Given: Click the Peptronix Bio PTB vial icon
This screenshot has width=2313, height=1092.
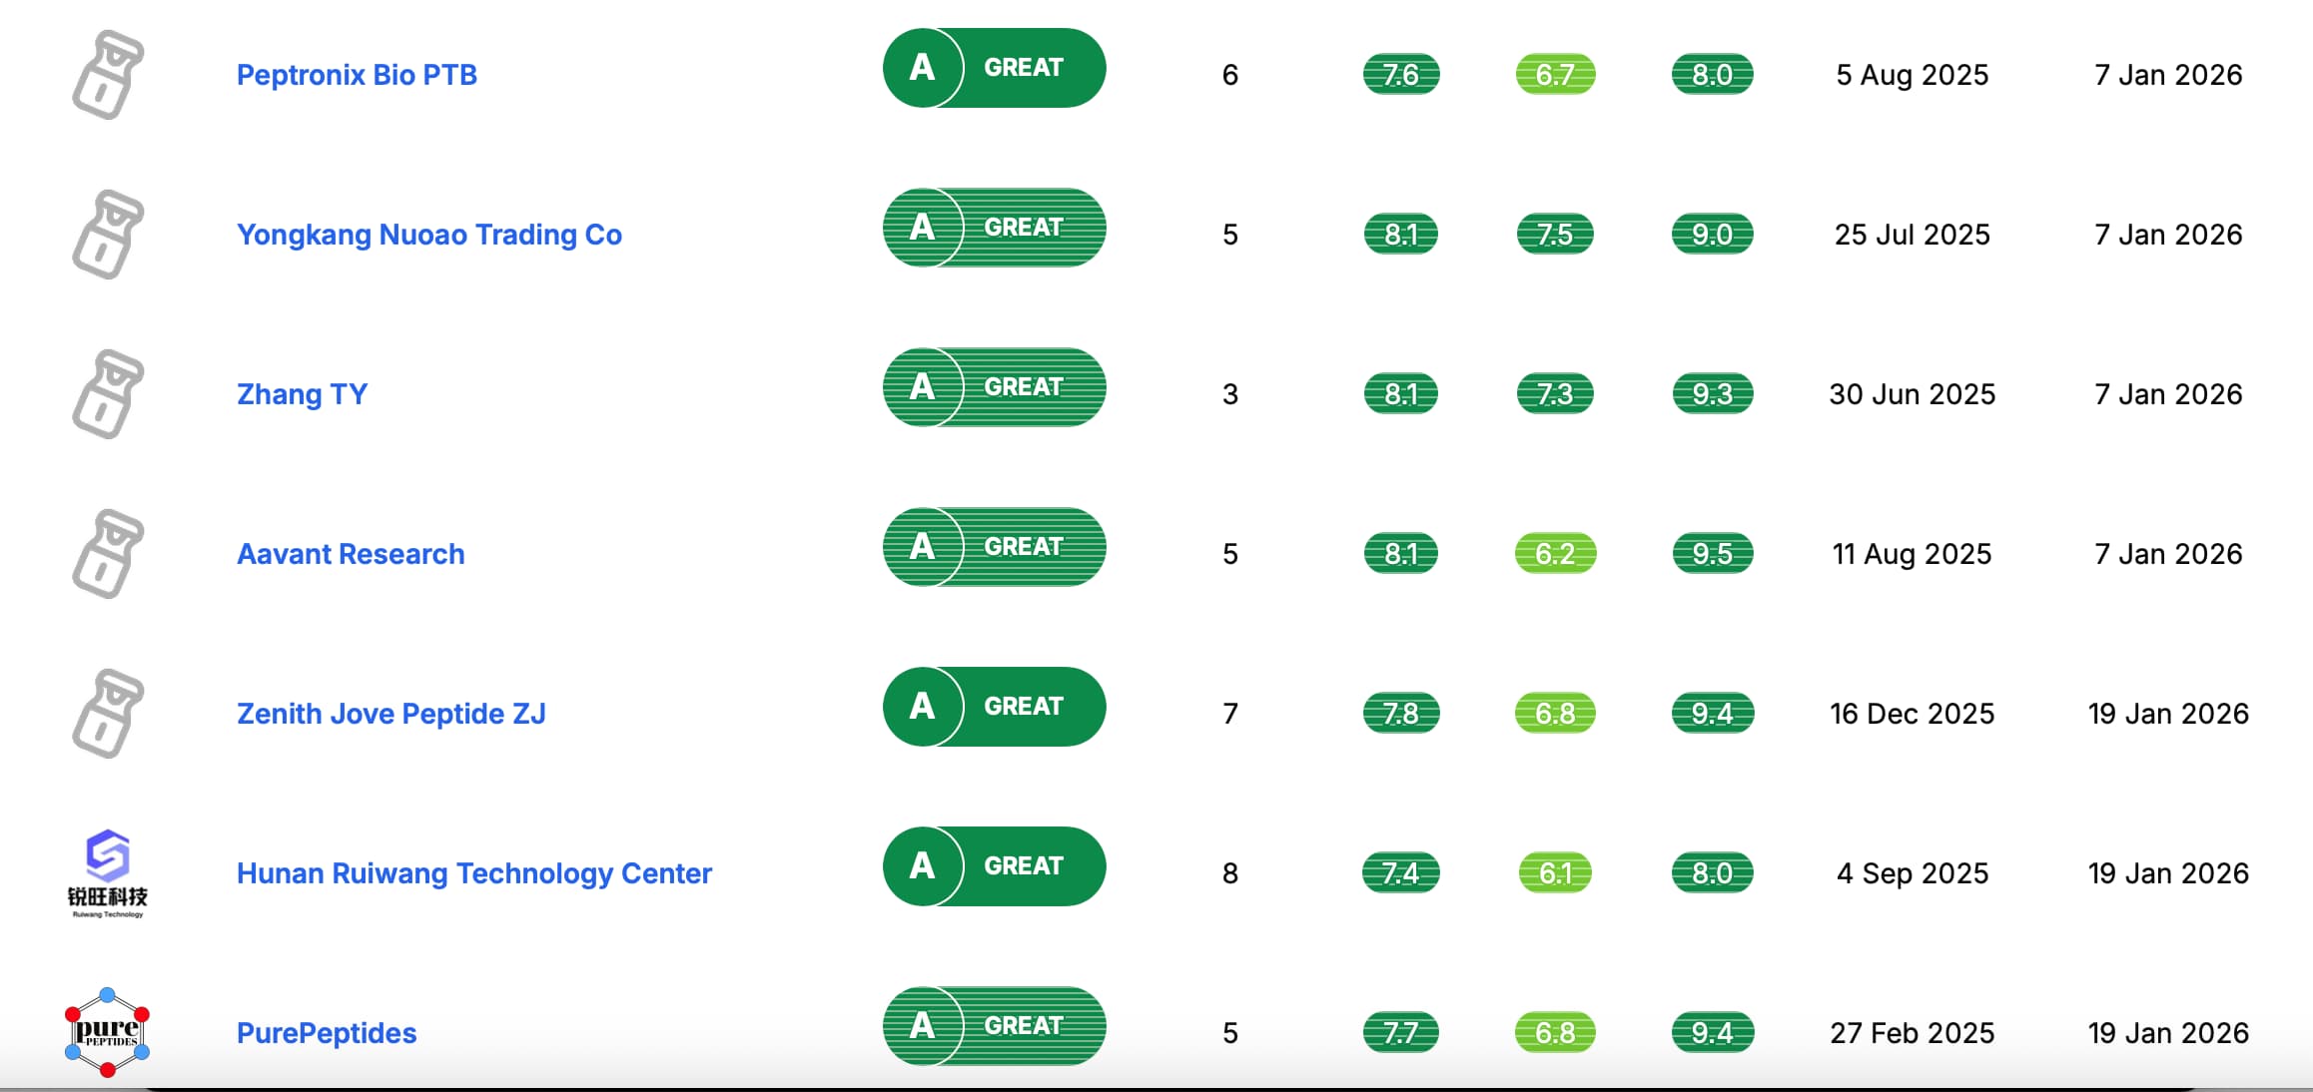Looking at the screenshot, I should tap(108, 75).
